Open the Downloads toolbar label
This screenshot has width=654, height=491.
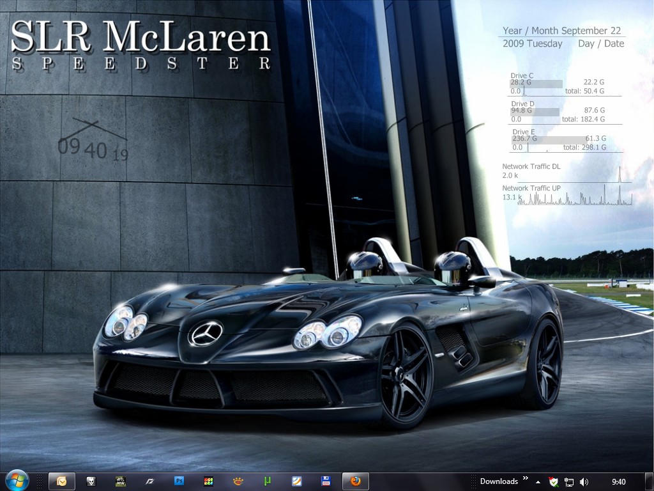pos(499,481)
